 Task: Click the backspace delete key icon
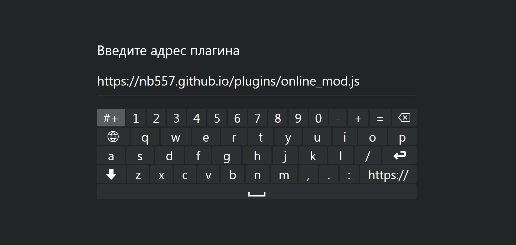point(404,118)
